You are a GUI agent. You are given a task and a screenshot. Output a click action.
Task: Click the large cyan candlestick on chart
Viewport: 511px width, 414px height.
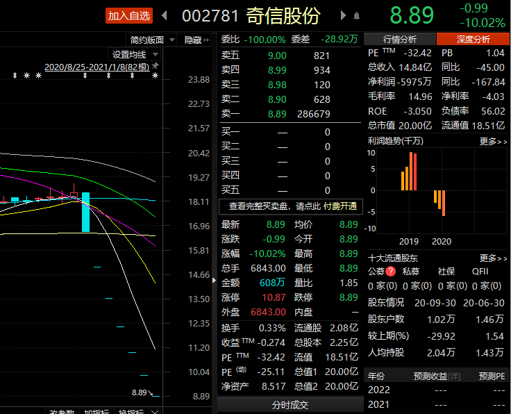[x=85, y=212]
